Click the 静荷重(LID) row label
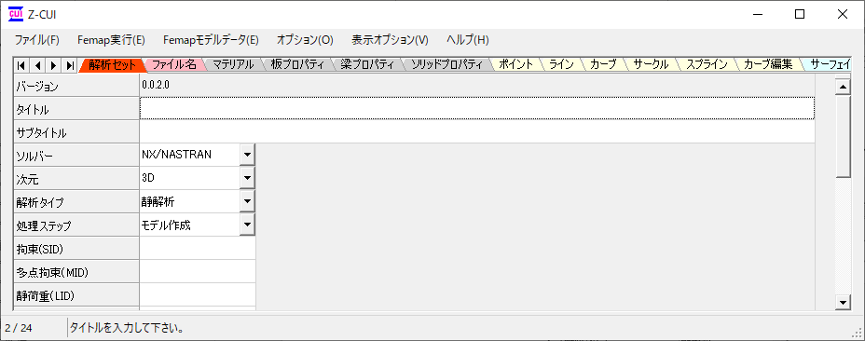This screenshot has height=341, width=865. [76, 294]
